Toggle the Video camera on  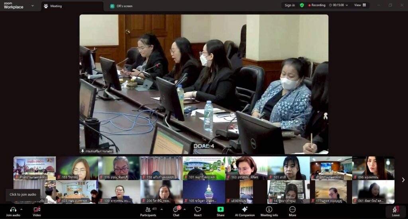pos(37,209)
